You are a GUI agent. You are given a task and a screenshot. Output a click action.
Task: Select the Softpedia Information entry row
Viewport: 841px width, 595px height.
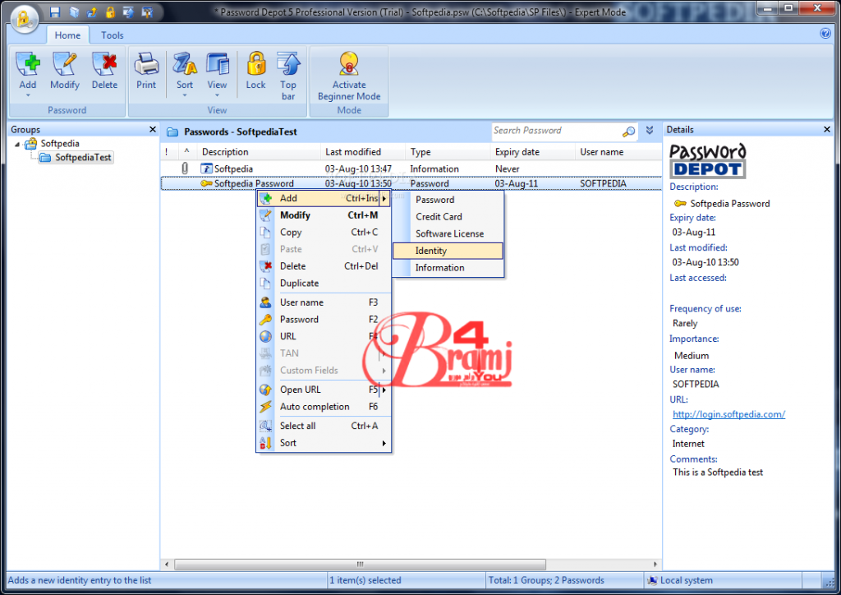(411, 169)
